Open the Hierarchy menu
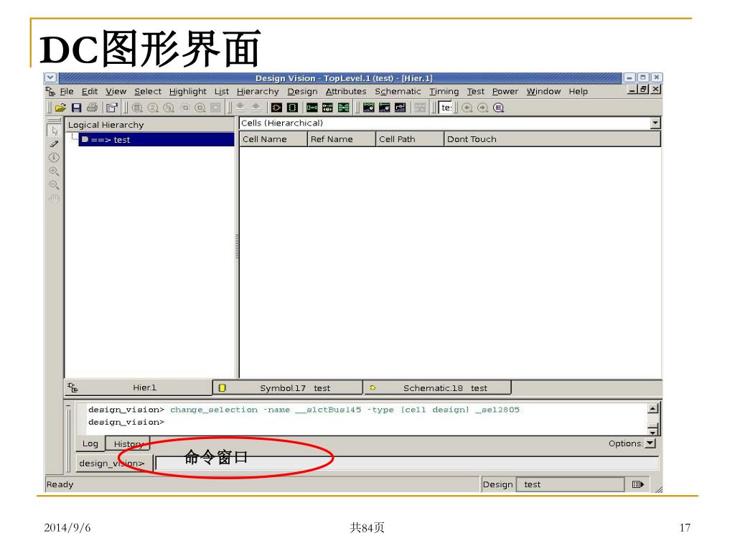 coord(258,91)
